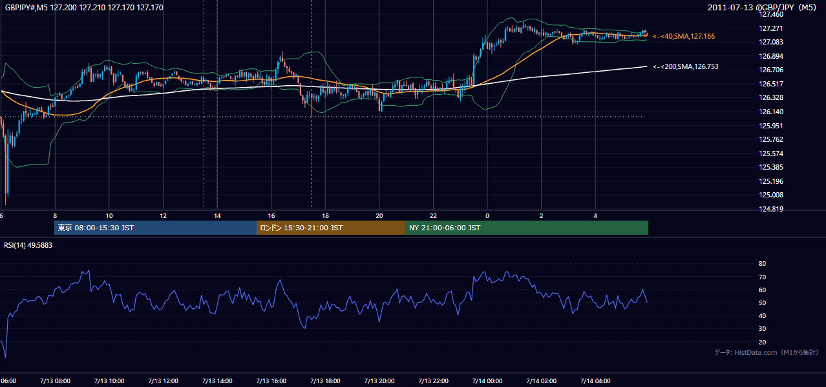Click the 7/13 14:00 time label
The width and height of the screenshot is (826, 387).
click(x=217, y=381)
